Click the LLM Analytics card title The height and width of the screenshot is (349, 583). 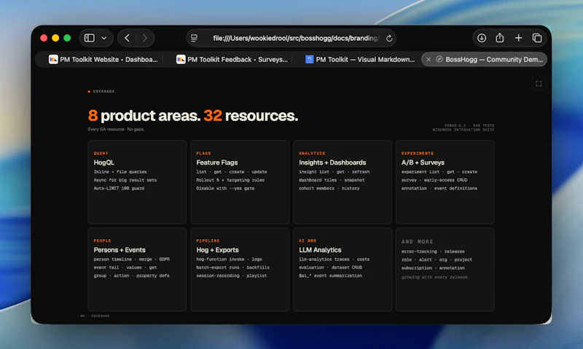pos(320,250)
